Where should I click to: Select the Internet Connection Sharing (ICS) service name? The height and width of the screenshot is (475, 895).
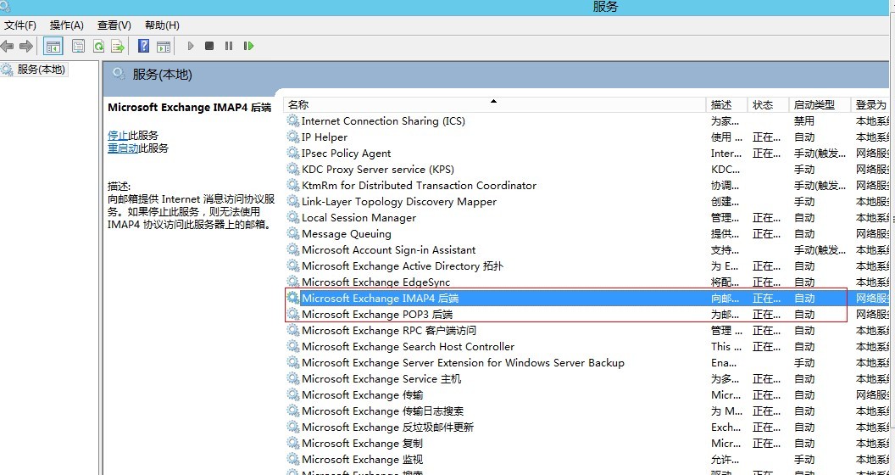point(383,121)
